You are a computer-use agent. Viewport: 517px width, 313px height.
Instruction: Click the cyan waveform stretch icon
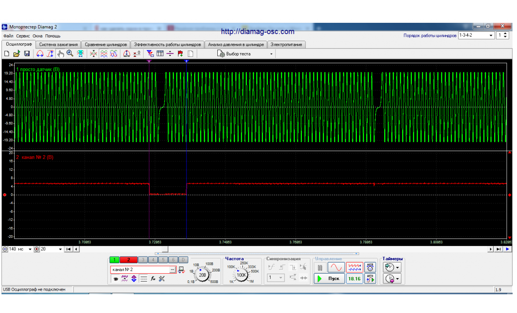coord(80,53)
